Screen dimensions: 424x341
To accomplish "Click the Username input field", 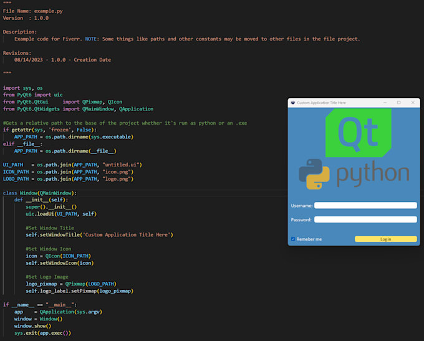I will point(365,206).
